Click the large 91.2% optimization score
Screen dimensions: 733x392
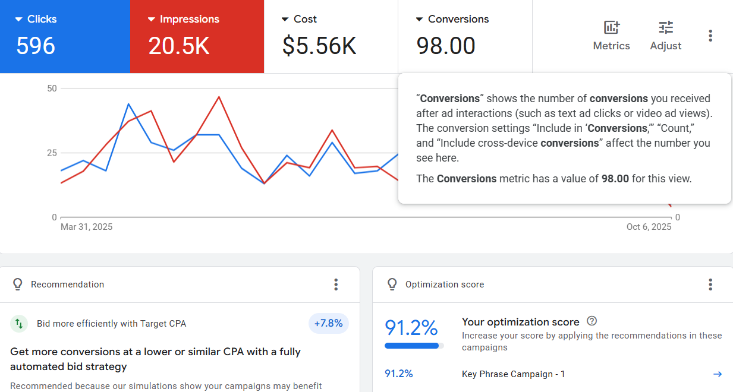click(411, 327)
